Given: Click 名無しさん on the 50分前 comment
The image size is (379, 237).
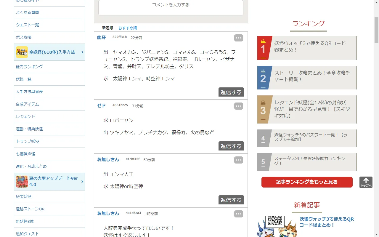Looking at the screenshot, I should [x=108, y=159].
